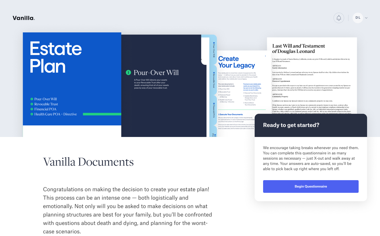Viewport: 380px width, 236px height.
Task: Click the Create Your Legacy page
Action: pyautogui.click(x=241, y=94)
